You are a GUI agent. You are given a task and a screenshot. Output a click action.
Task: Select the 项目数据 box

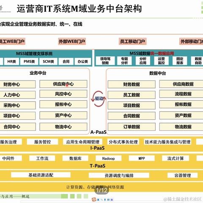(132, 105)
